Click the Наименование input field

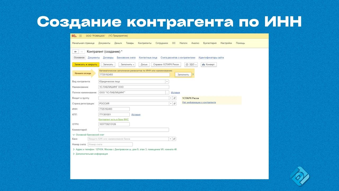(134, 87)
